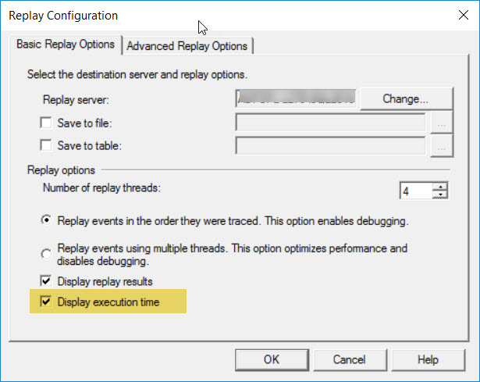Increase number of replay threads
The height and width of the screenshot is (382, 480).
[x=442, y=186]
